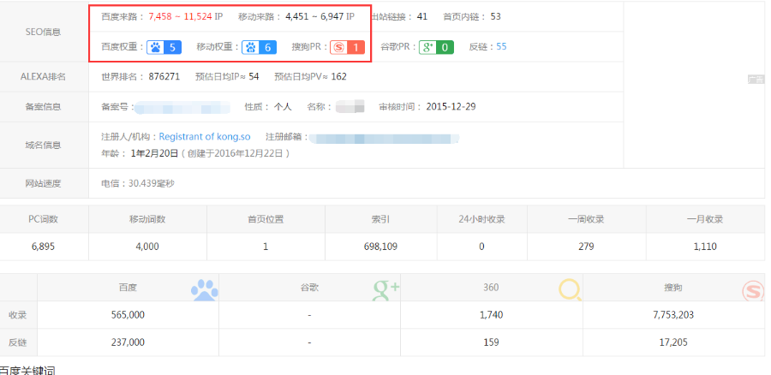Click the 百度关键词 heading
This screenshot has width=771, height=375.
27,371
